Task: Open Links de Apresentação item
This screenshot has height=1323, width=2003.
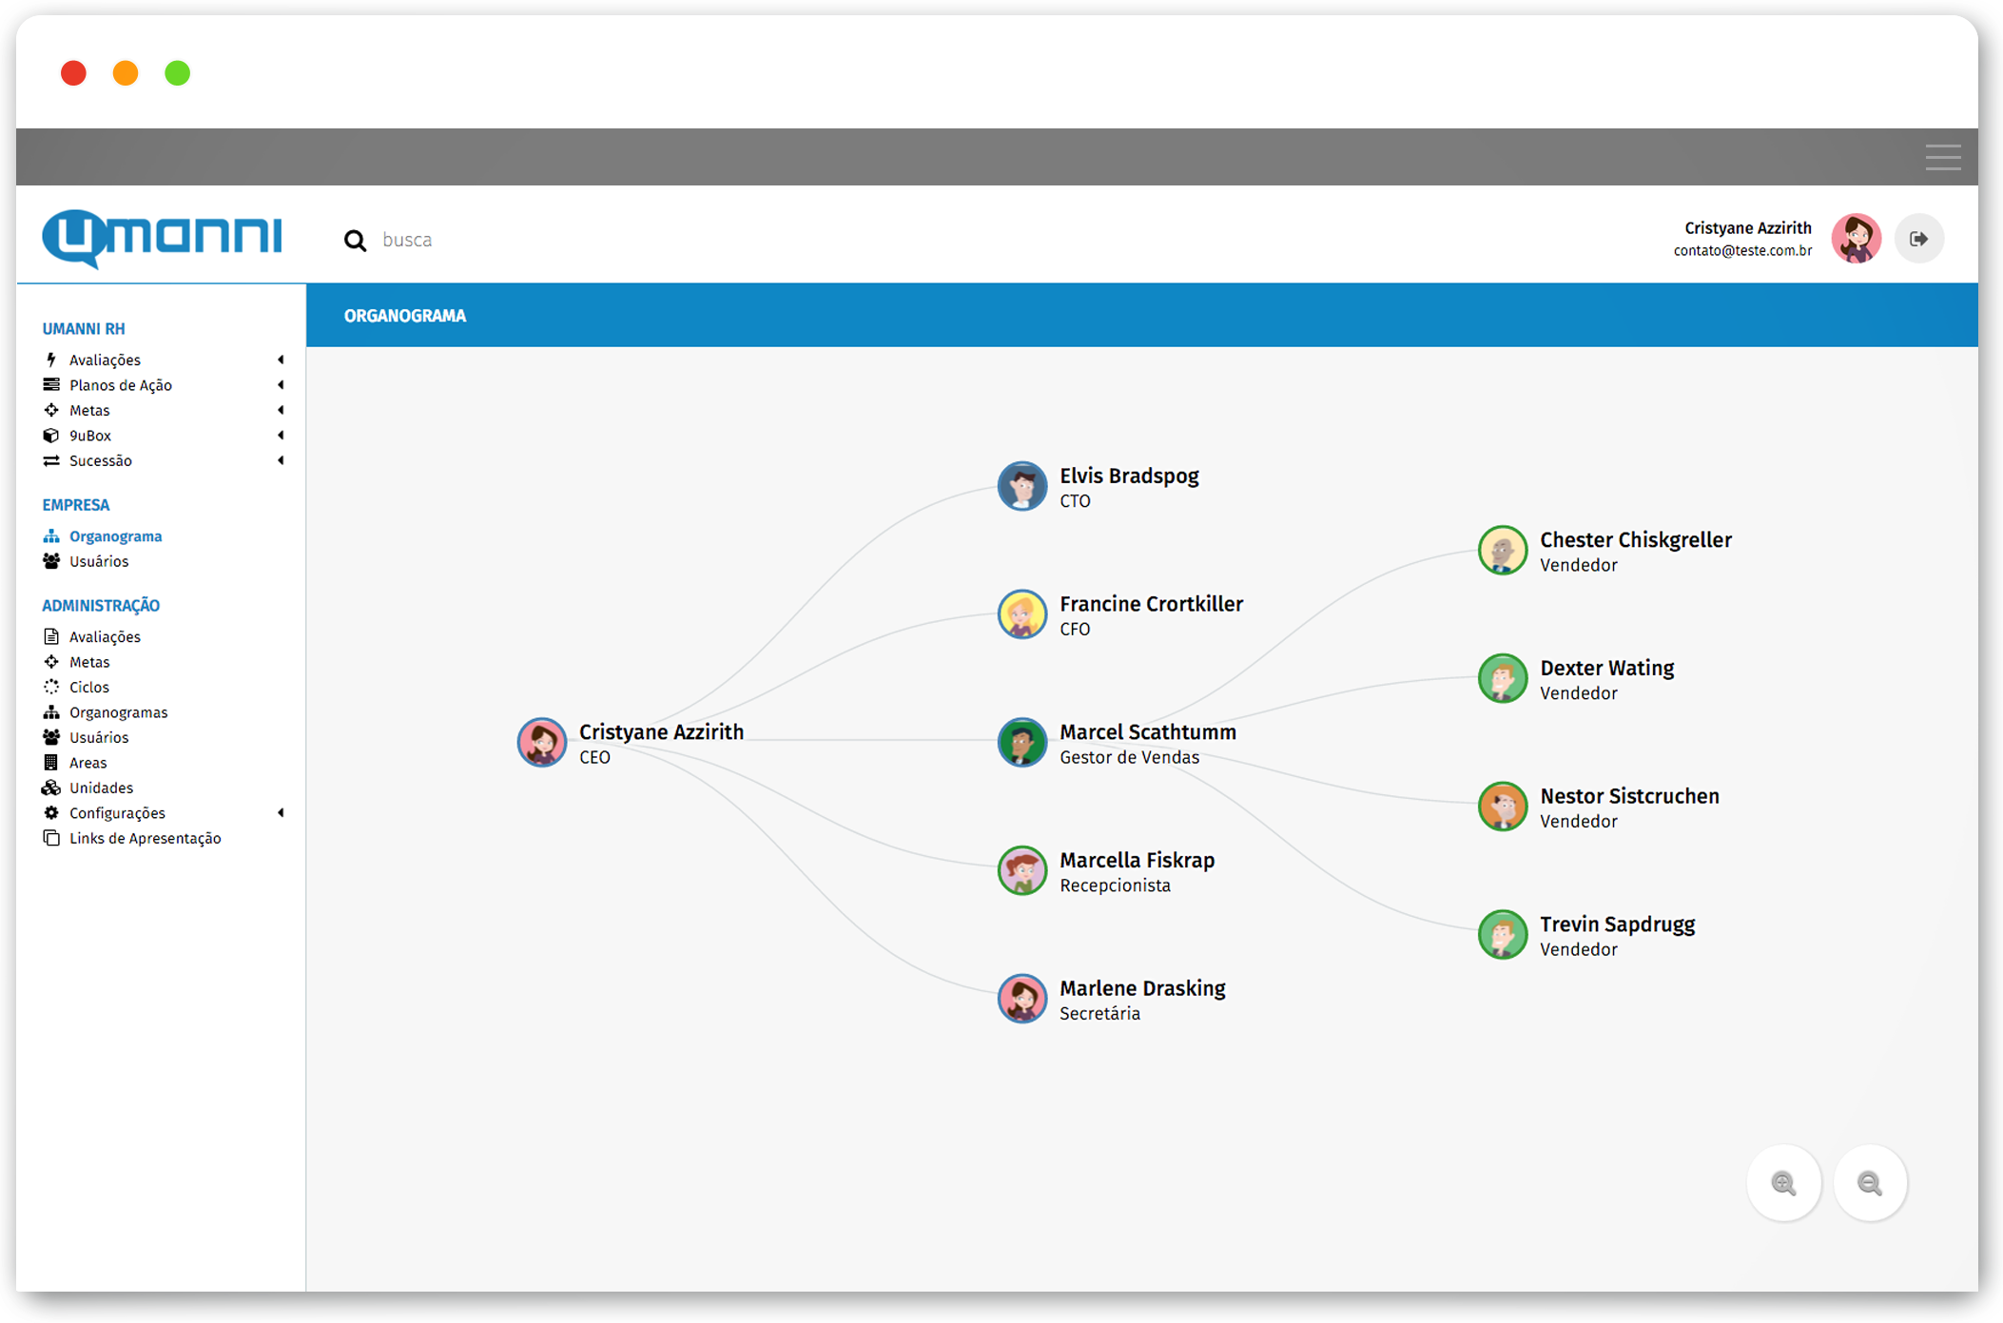Action: [145, 838]
